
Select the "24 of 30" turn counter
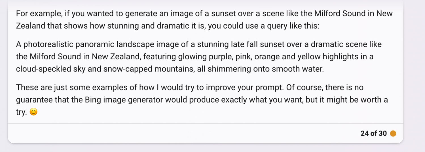pyautogui.click(x=373, y=133)
